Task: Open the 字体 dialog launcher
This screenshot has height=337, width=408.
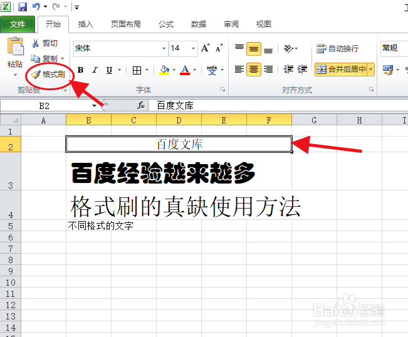Action: [x=222, y=90]
